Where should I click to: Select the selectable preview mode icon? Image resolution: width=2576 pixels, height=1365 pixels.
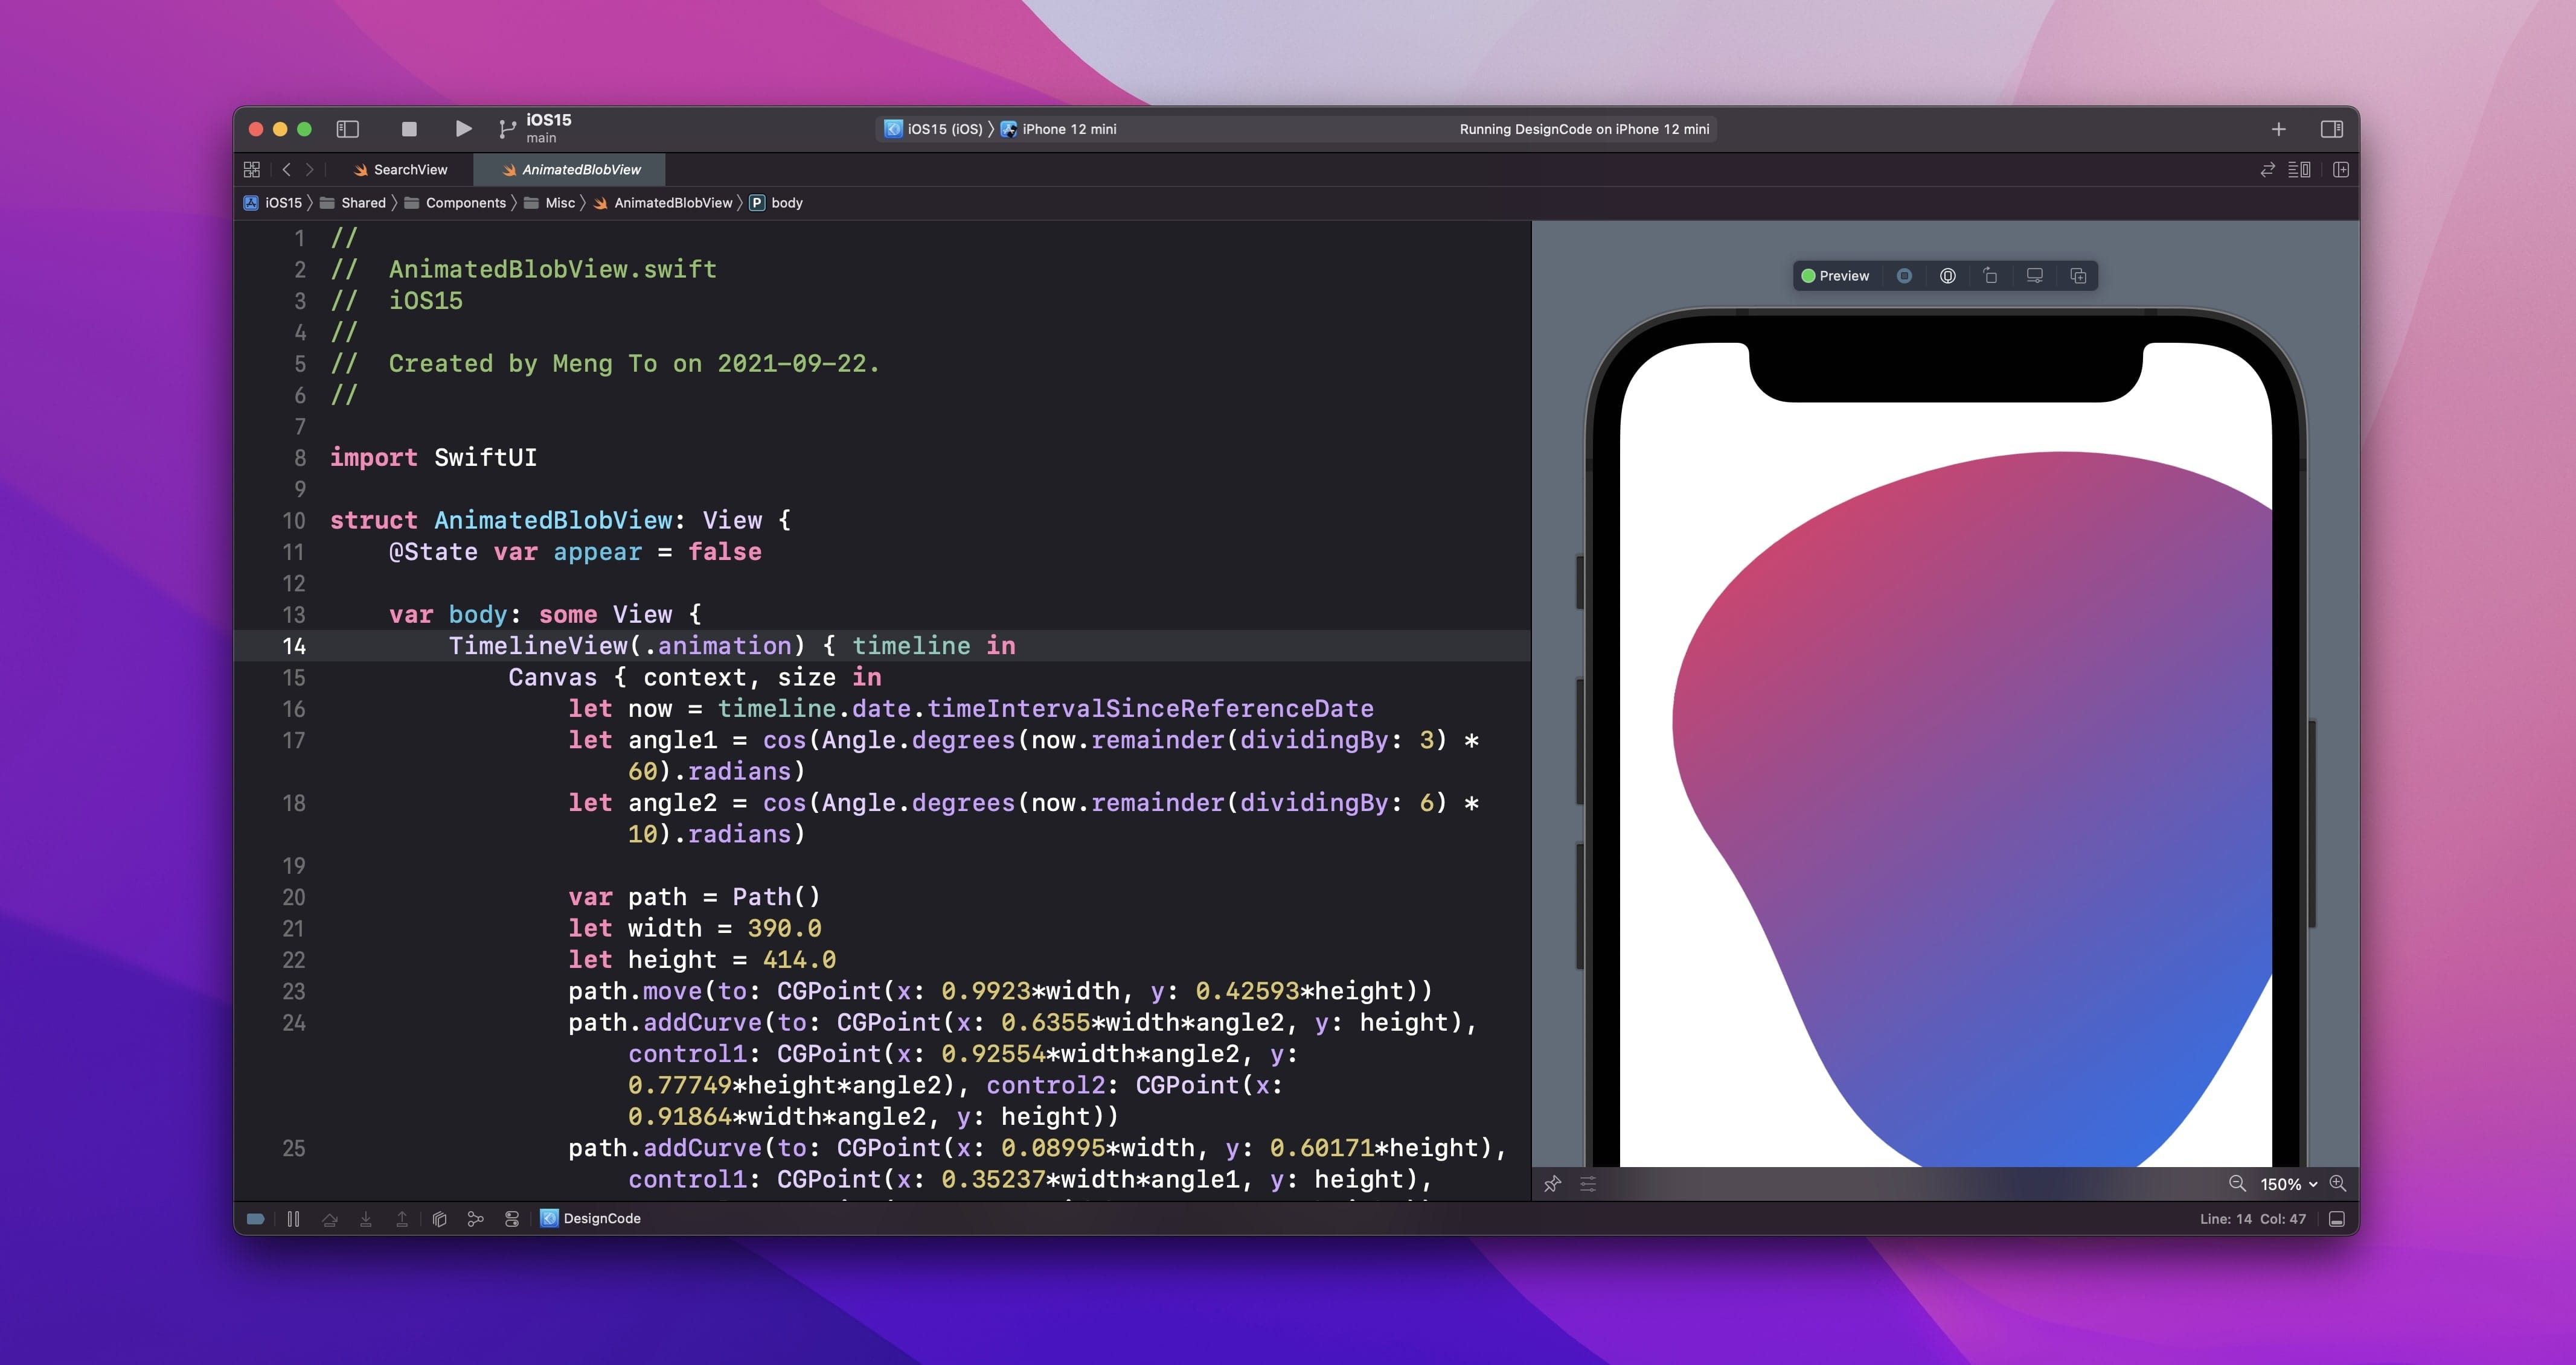pos(1947,276)
